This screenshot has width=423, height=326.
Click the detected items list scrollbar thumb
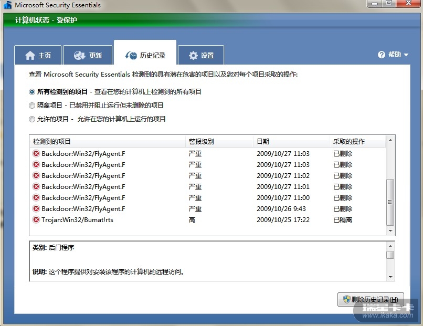click(x=390, y=202)
